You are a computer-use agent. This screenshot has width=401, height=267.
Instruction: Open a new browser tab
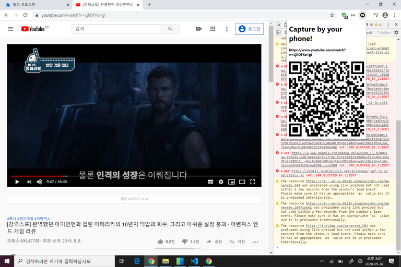pos(149,5)
